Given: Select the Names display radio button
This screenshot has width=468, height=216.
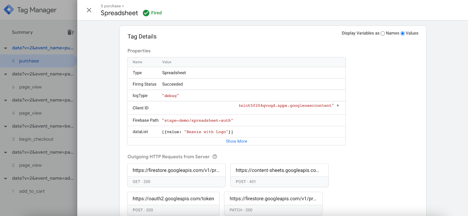Looking at the screenshot, I should 383,33.
